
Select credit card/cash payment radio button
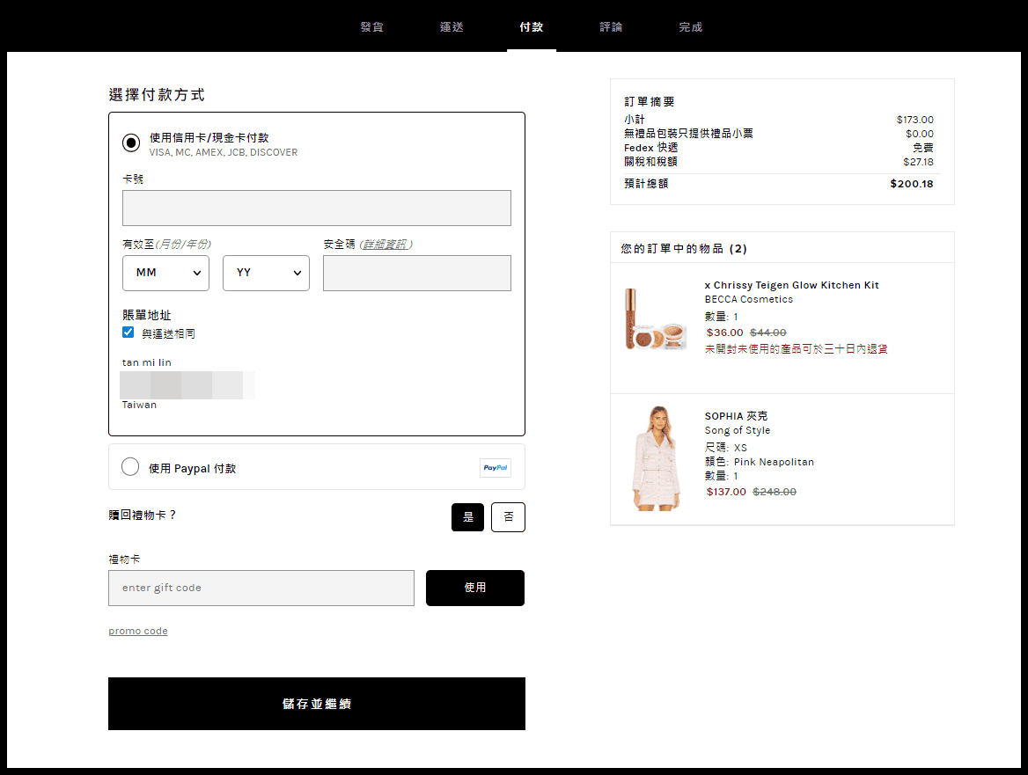tap(130, 143)
